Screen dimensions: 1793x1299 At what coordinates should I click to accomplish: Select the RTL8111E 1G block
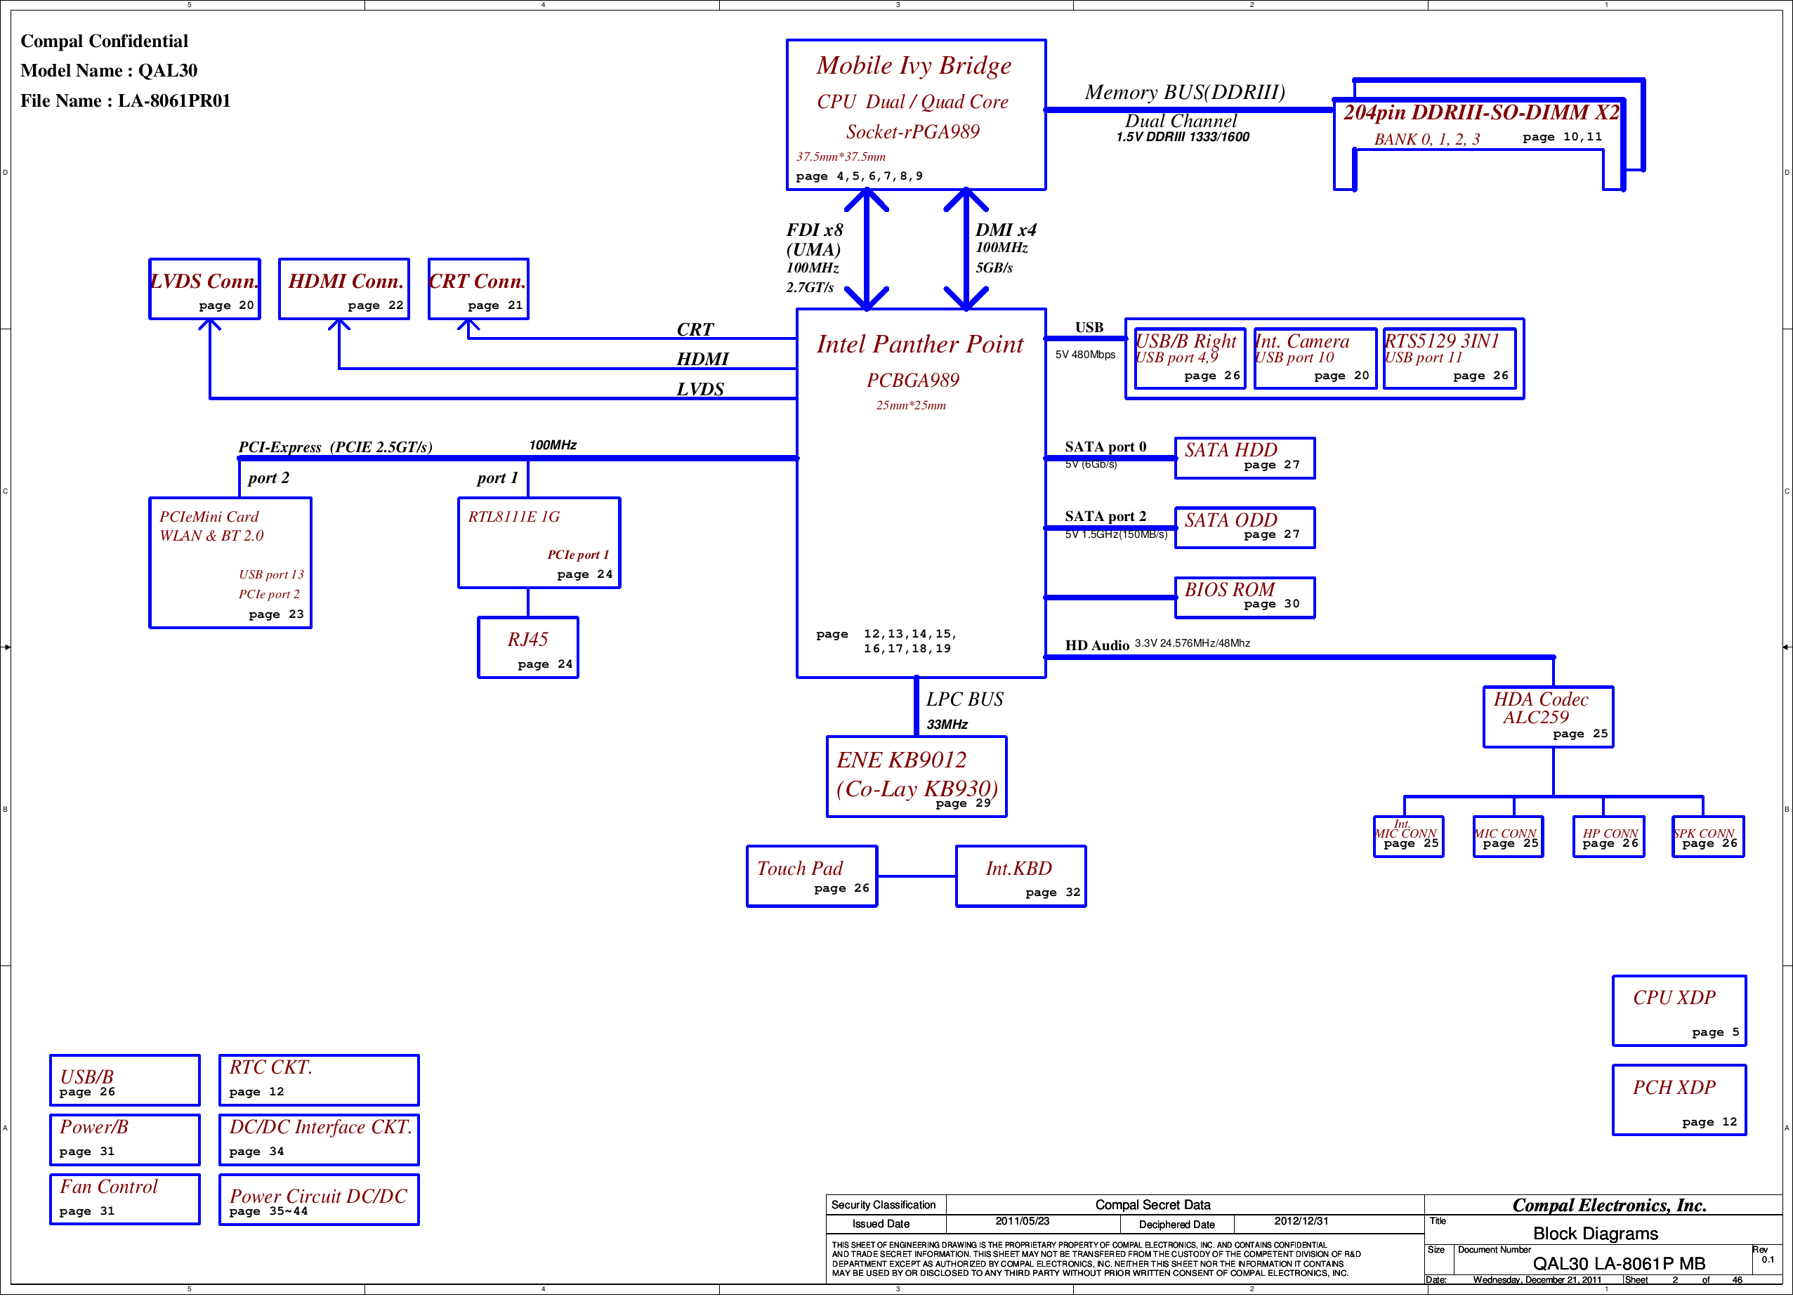pos(539,542)
